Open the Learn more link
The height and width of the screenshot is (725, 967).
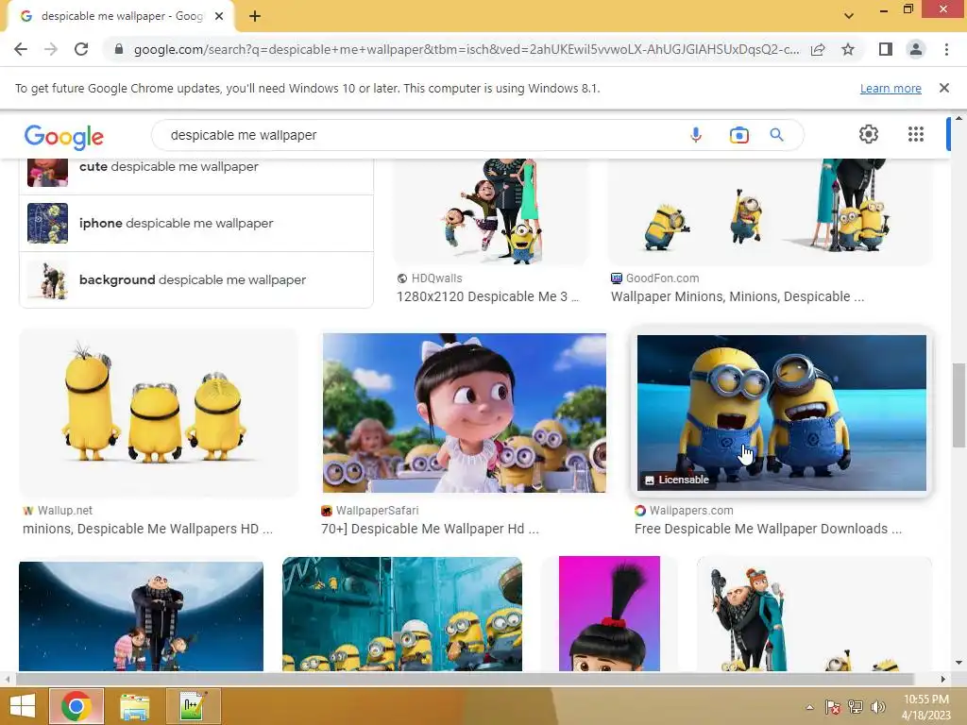[x=891, y=89]
